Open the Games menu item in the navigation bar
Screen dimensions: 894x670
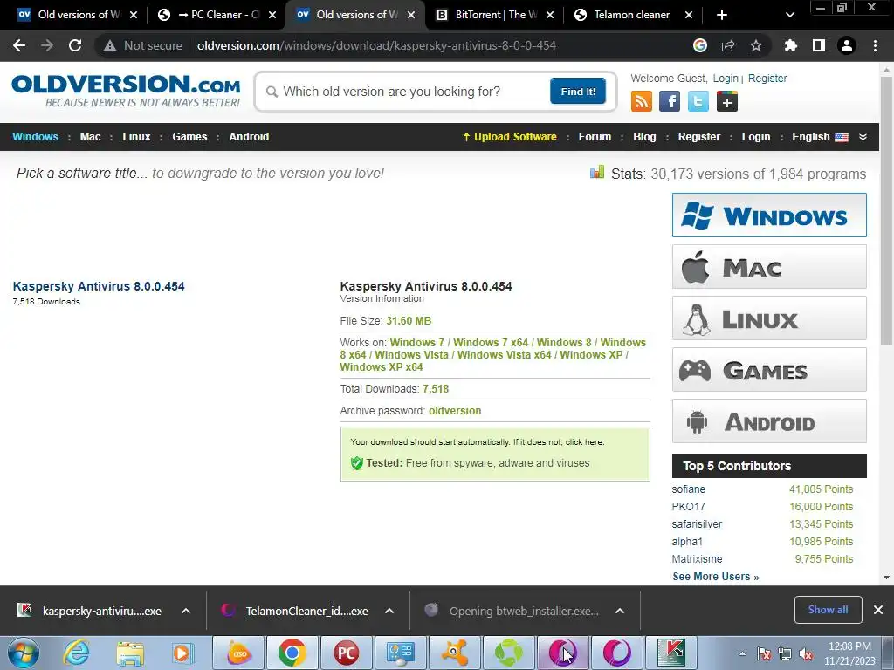click(x=189, y=137)
